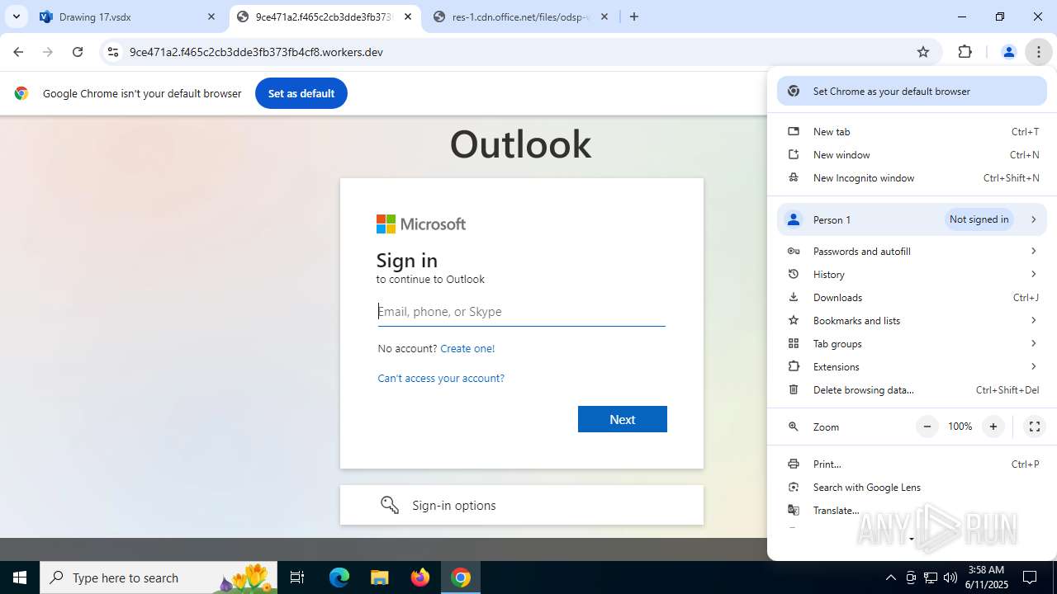The image size is (1057, 594).
Task: Increase zoom with plus button
Action: 993,427
